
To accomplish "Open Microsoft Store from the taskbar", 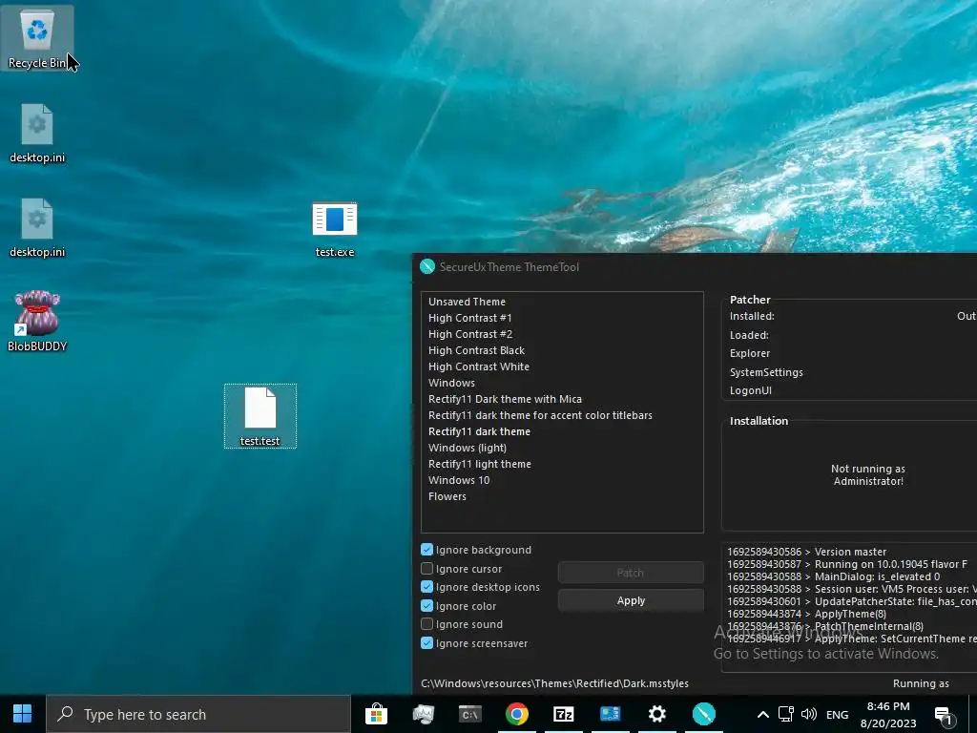I will (376, 714).
